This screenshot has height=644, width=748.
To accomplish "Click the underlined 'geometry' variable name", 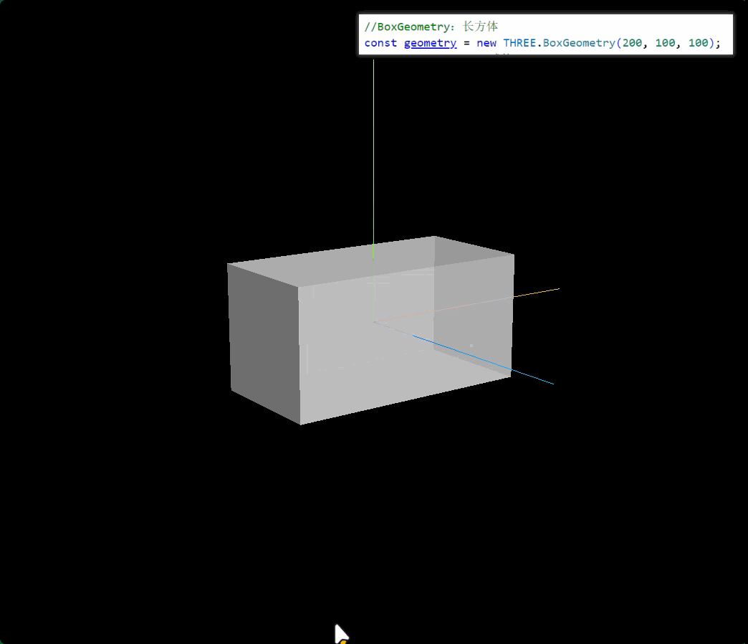I will [430, 43].
